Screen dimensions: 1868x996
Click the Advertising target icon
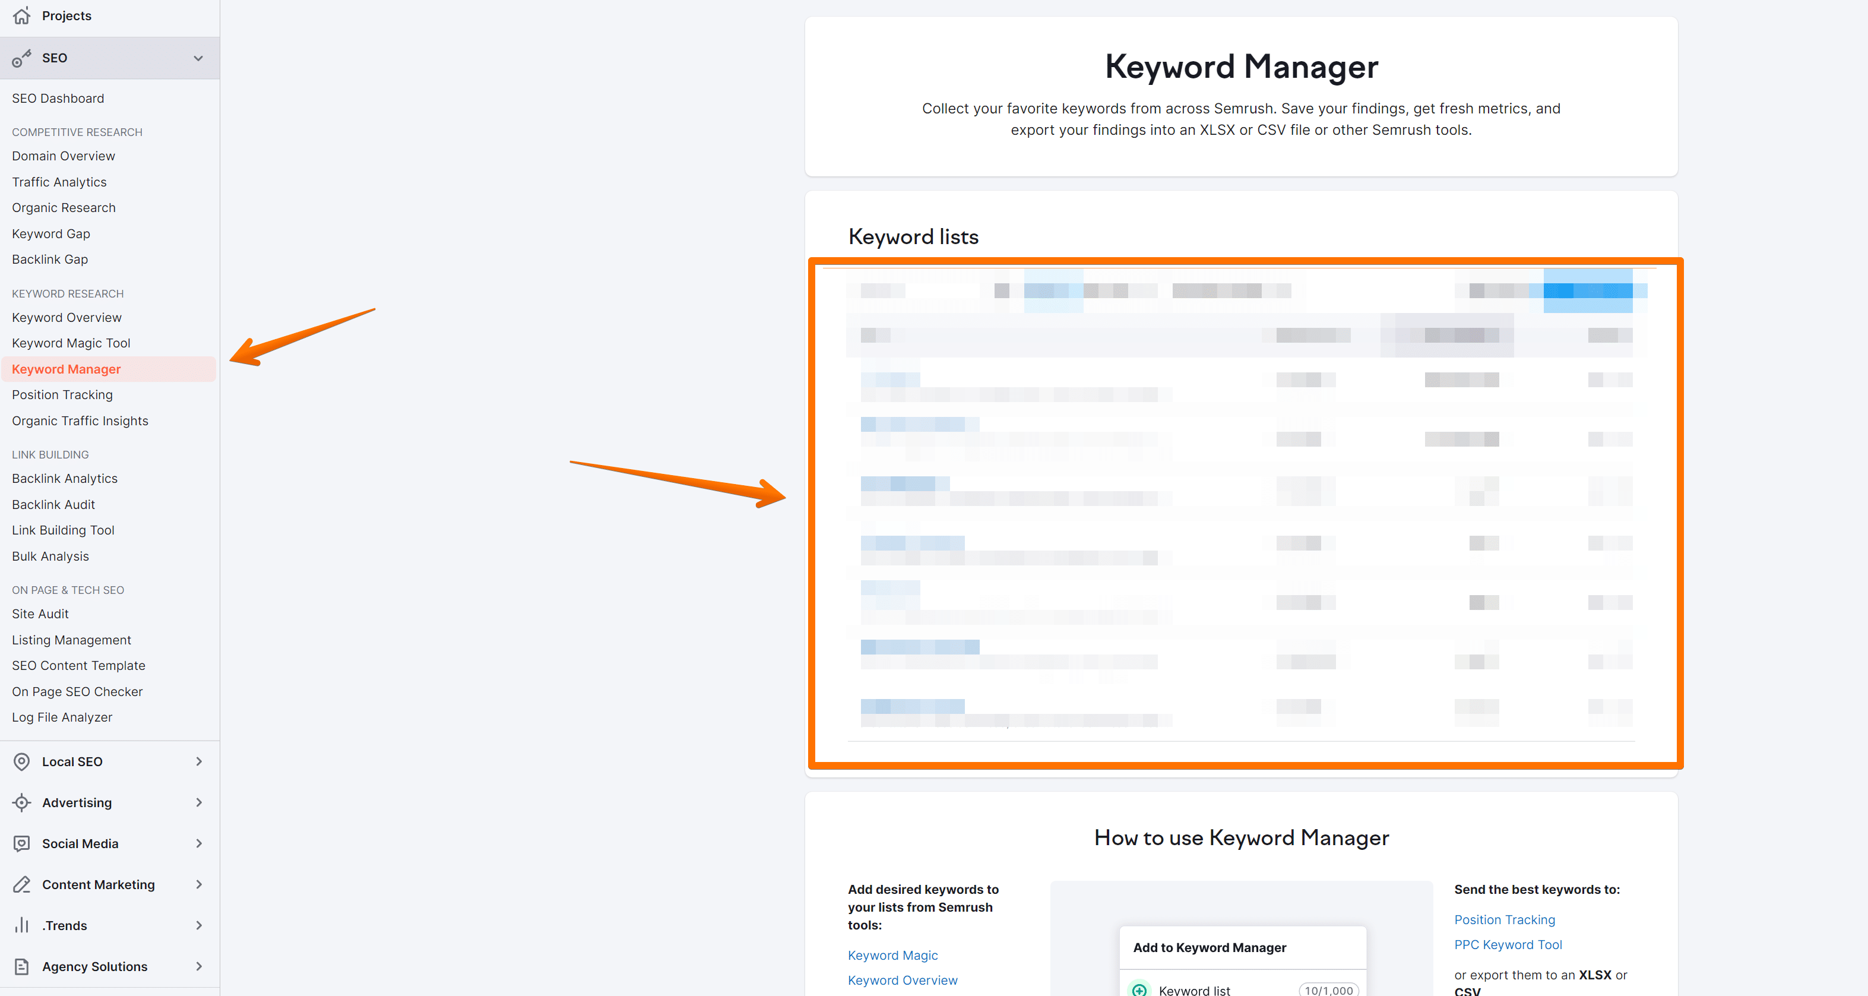coord(22,802)
